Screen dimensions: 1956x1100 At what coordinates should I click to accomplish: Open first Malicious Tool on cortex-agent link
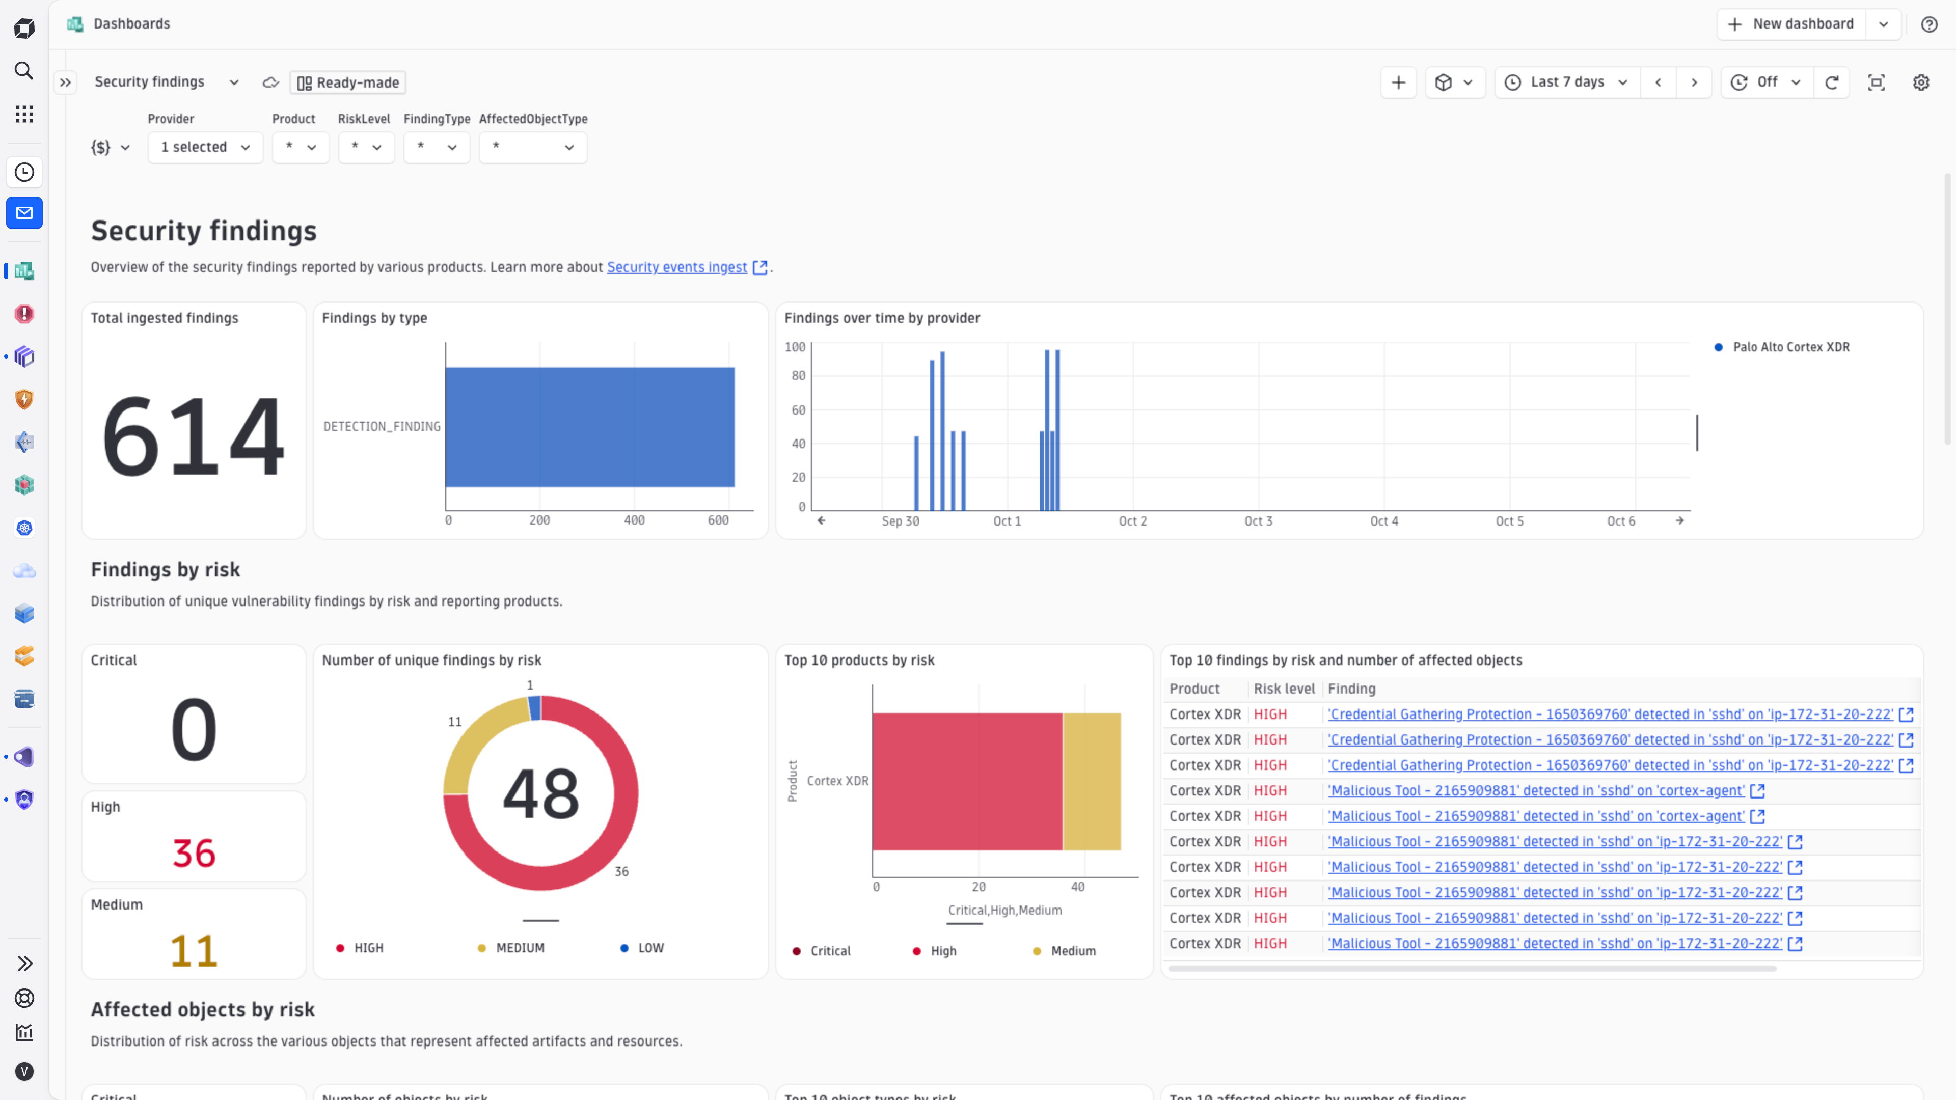[1535, 791]
